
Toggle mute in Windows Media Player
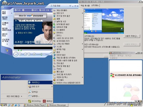pos(34,54)
